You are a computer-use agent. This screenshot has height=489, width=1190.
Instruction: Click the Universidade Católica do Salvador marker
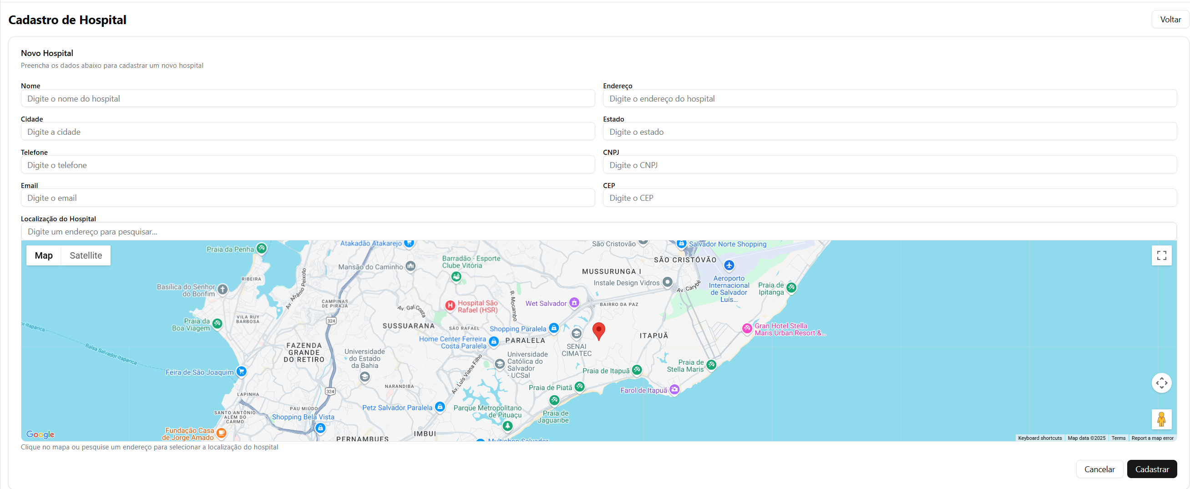pos(500,364)
